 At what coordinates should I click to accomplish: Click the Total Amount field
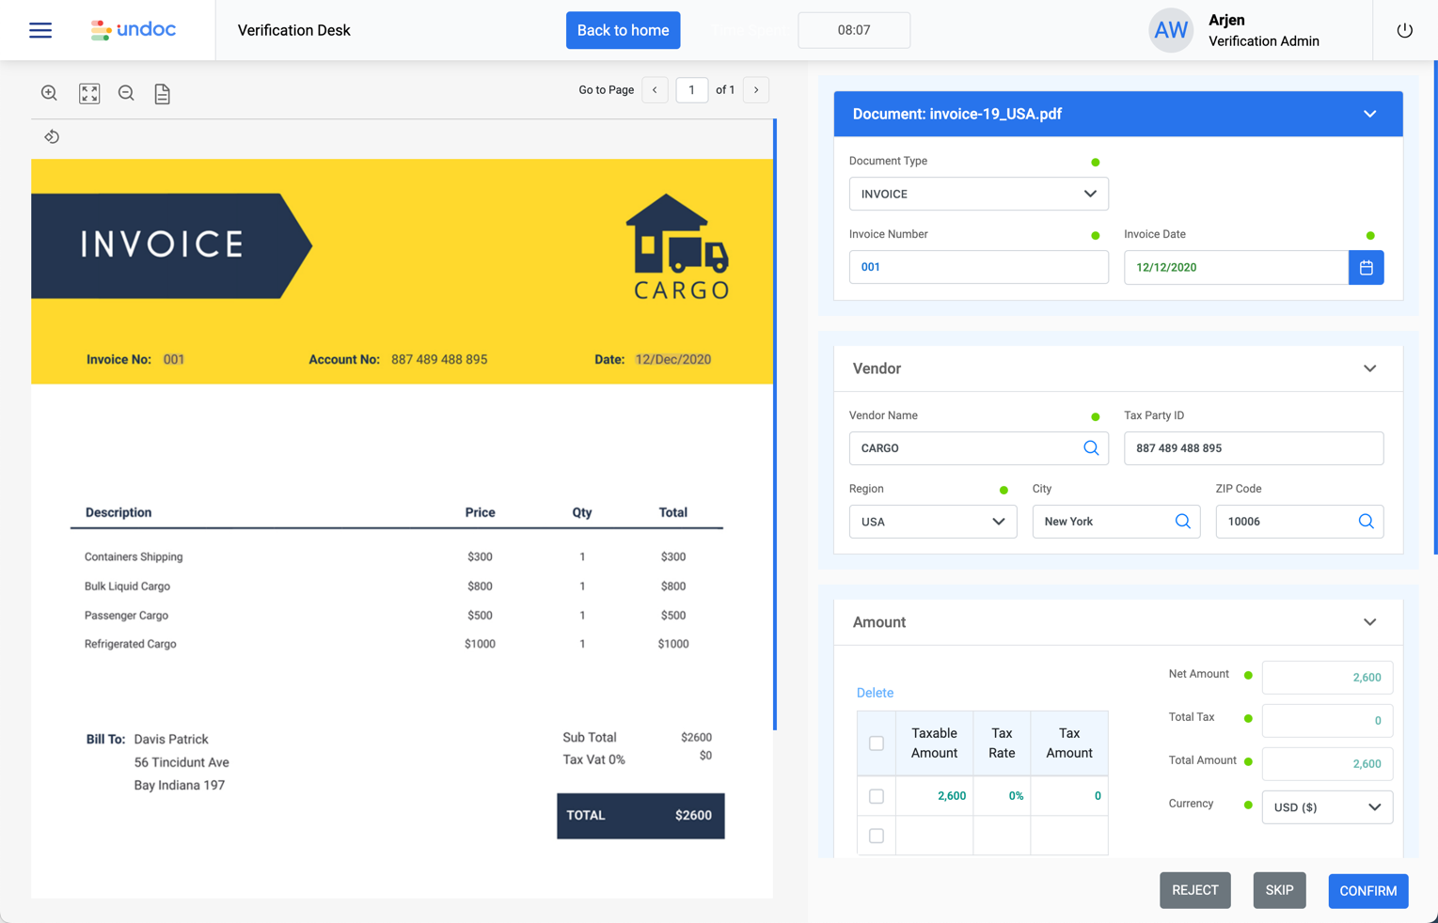click(1326, 764)
